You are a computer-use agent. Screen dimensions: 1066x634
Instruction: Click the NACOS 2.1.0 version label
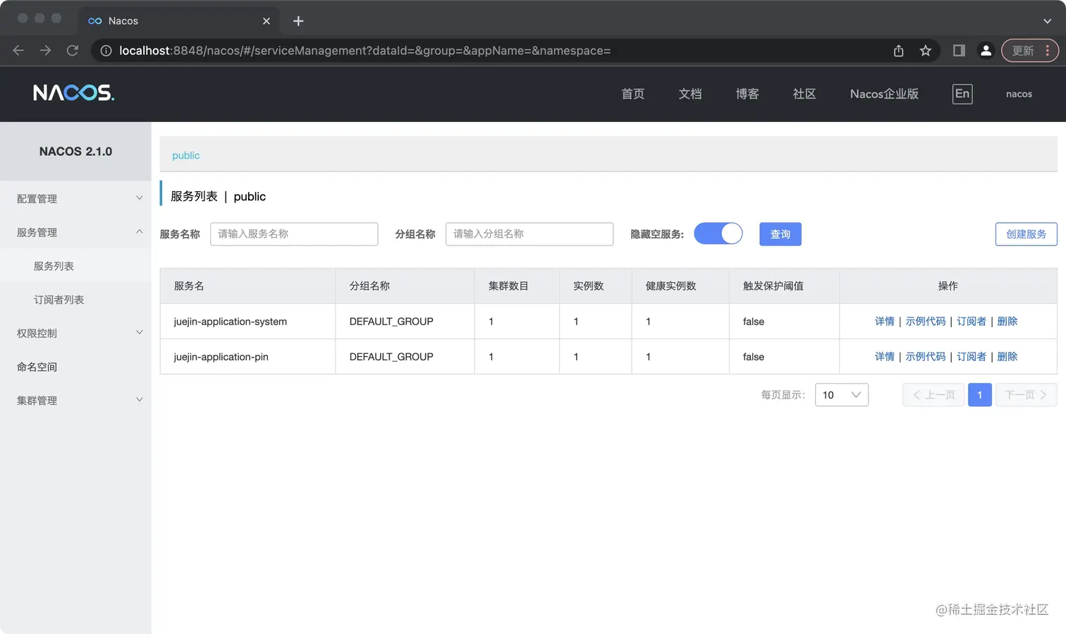point(75,152)
